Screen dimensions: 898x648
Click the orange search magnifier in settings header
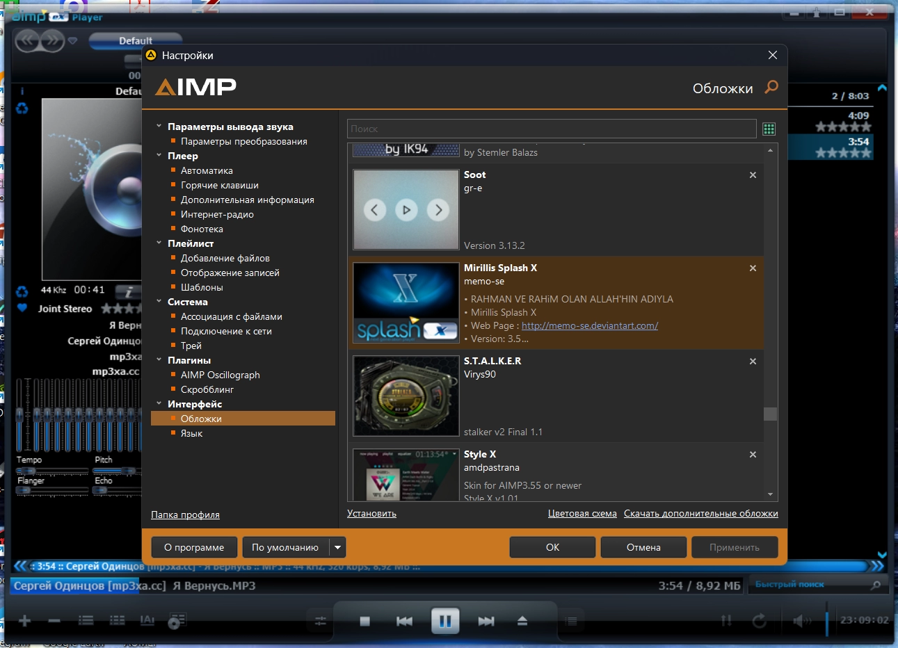coord(771,87)
